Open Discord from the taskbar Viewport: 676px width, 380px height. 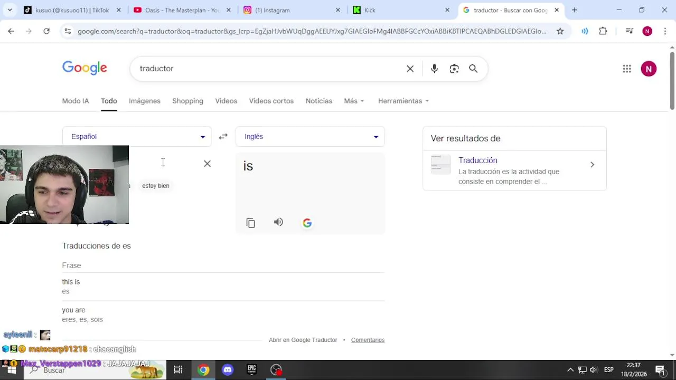(228, 370)
